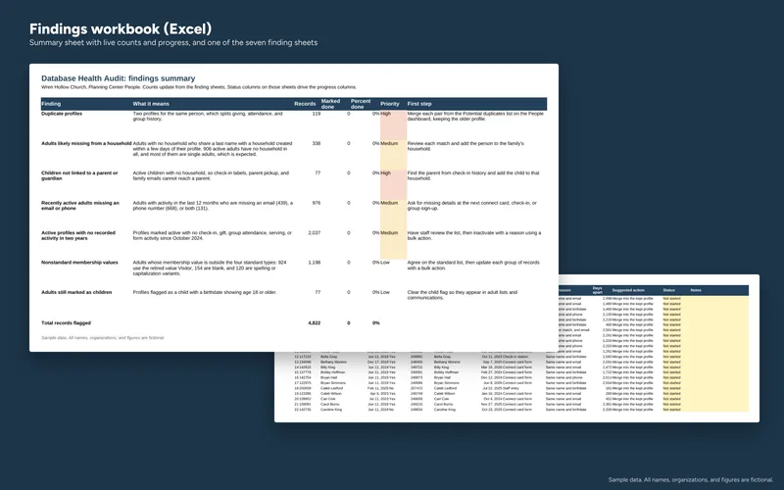784x490 pixels.
Task: Click the 'Apr 6, 2023' date for Caleb Wilson
Action: click(x=378, y=394)
